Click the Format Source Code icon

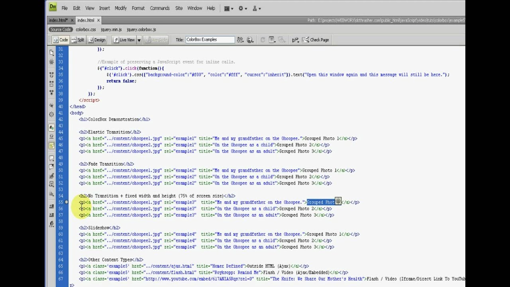click(51, 224)
